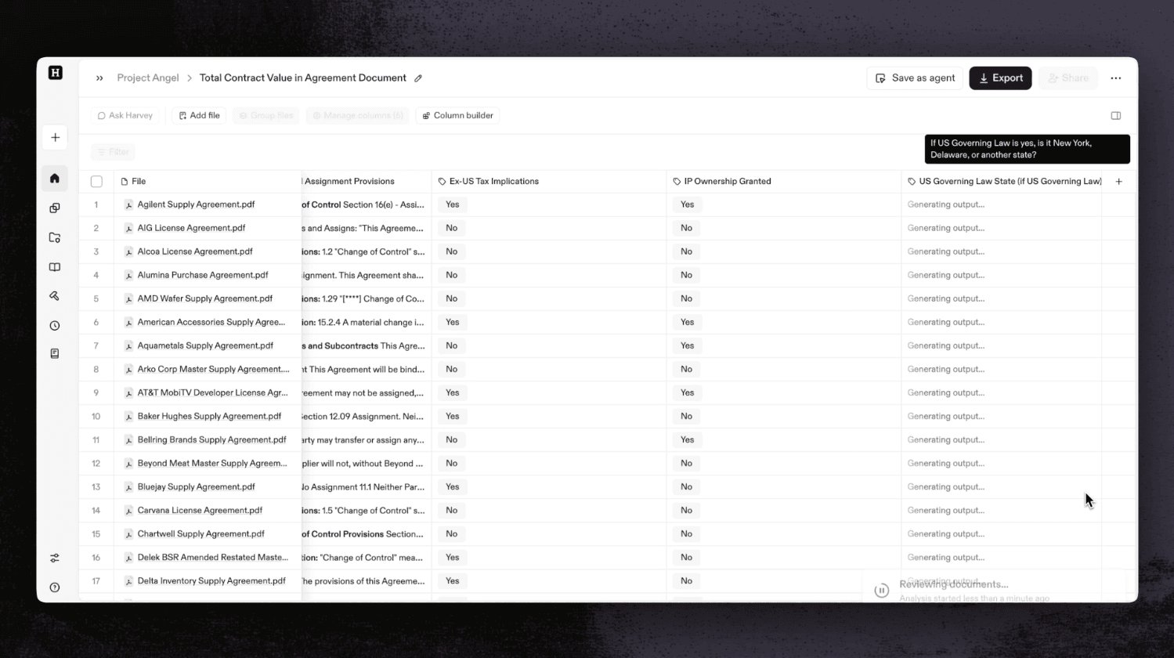Click the Filter button above the table
This screenshot has height=658, width=1174.
click(x=113, y=152)
